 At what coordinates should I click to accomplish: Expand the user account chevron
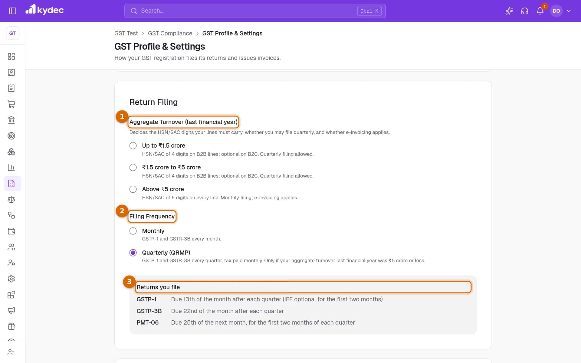(569, 11)
